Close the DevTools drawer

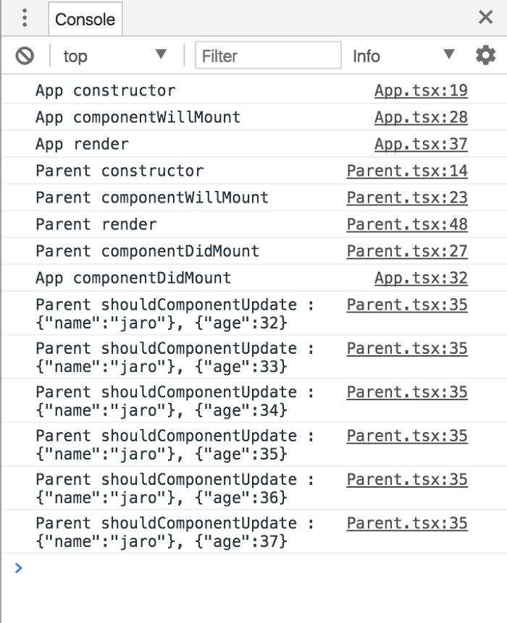485,17
